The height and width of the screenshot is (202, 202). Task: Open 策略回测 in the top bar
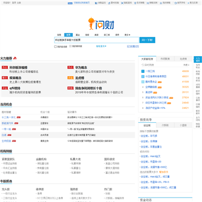point(152,3)
